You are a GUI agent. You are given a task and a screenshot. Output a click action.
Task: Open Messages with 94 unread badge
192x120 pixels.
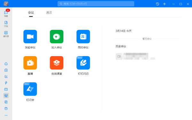click(6, 13)
